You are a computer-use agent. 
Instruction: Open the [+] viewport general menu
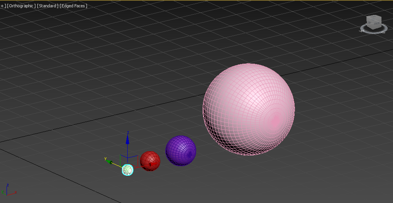pyautogui.click(x=3, y=6)
